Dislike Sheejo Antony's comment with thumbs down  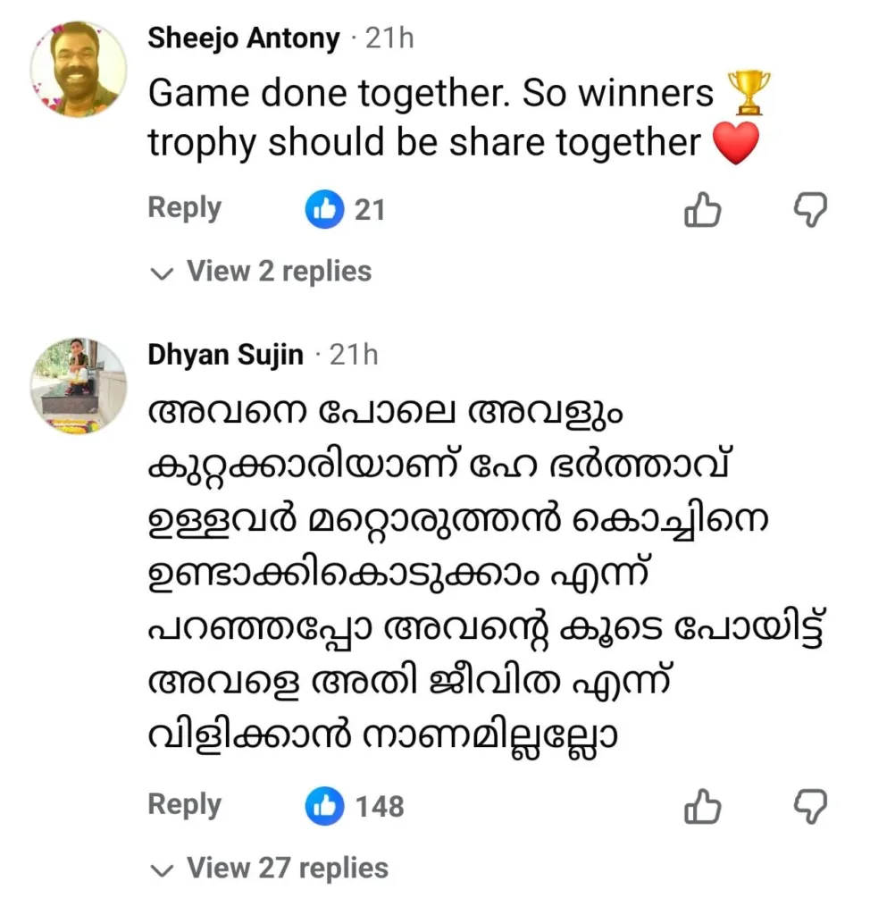810,211
